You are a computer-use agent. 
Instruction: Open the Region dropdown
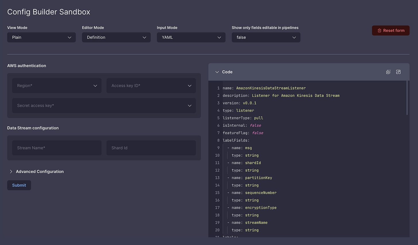pyautogui.click(x=57, y=86)
